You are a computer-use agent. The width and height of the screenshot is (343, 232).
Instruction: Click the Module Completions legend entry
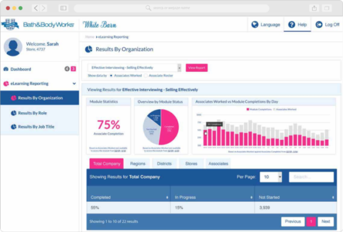coord(259,109)
